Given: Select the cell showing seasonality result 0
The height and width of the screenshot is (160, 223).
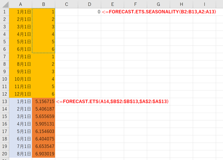Looking at the screenshot, I should (90, 12).
